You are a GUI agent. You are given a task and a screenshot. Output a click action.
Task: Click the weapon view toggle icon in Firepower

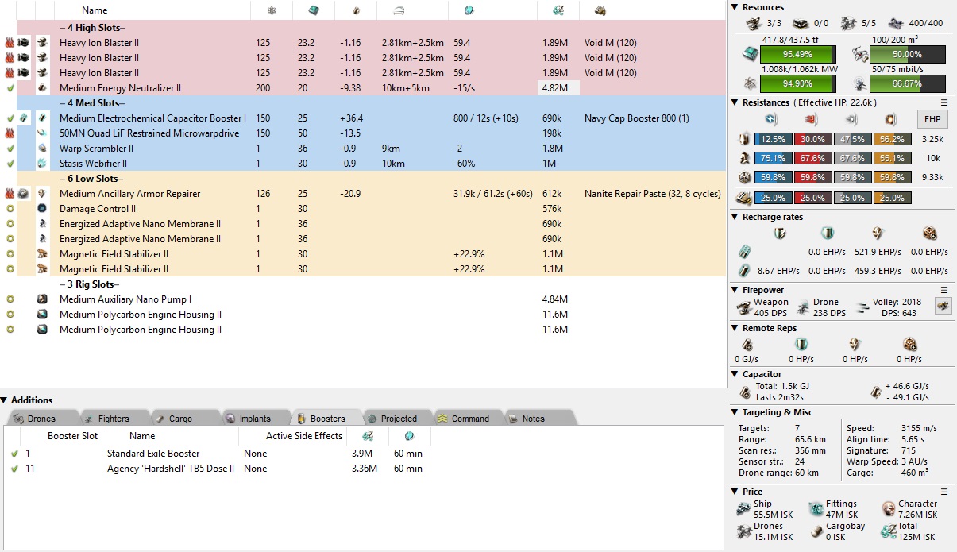[943, 307]
